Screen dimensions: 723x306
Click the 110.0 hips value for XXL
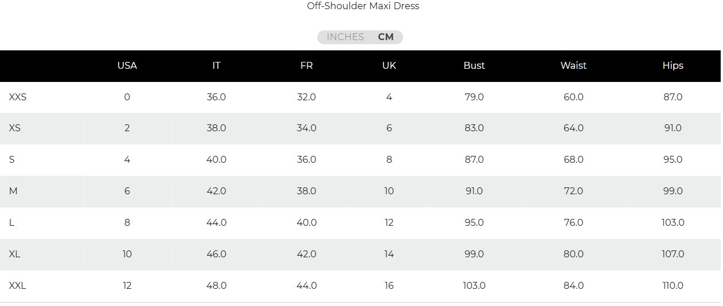click(673, 285)
